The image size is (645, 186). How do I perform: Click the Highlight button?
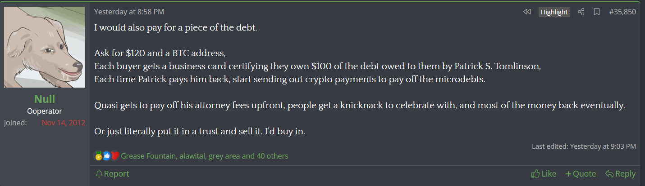[554, 12]
